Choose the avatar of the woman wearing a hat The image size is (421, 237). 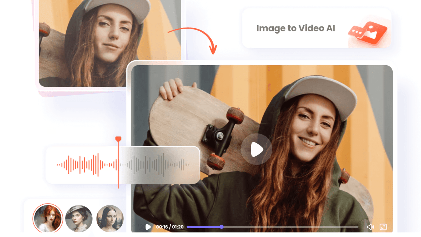point(79,218)
